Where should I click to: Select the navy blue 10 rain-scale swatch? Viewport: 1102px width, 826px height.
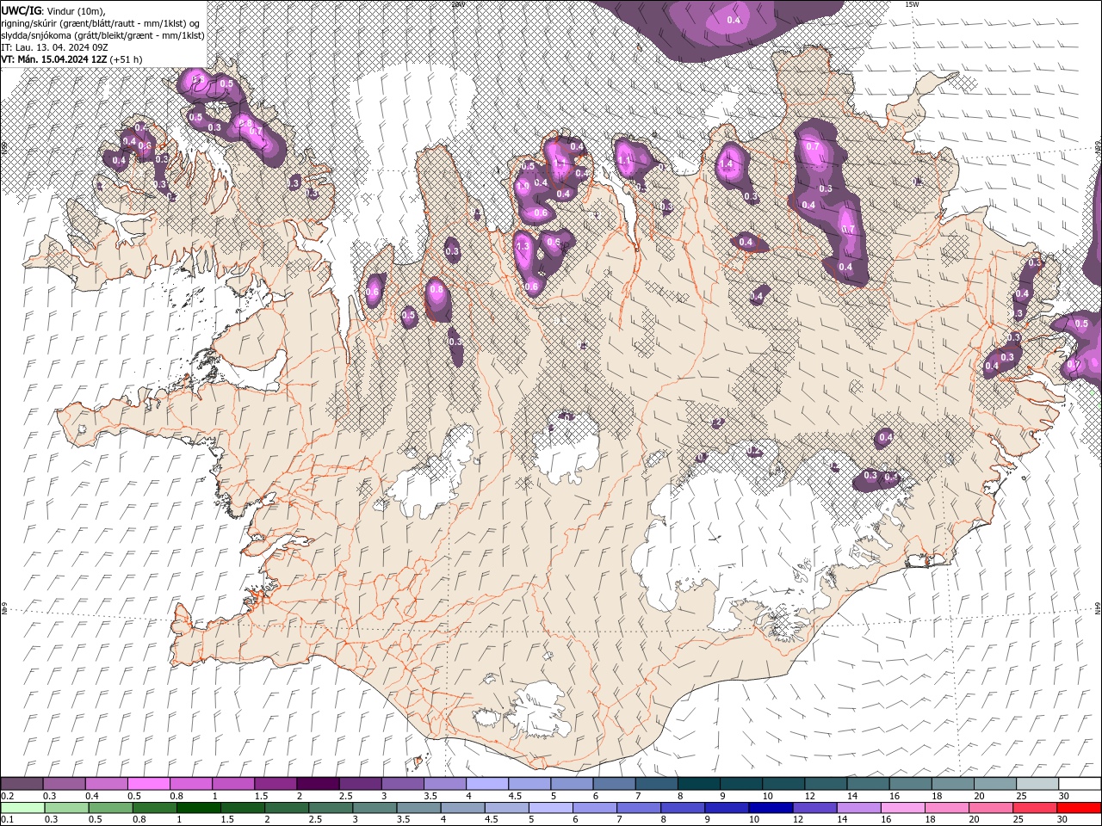point(770,807)
